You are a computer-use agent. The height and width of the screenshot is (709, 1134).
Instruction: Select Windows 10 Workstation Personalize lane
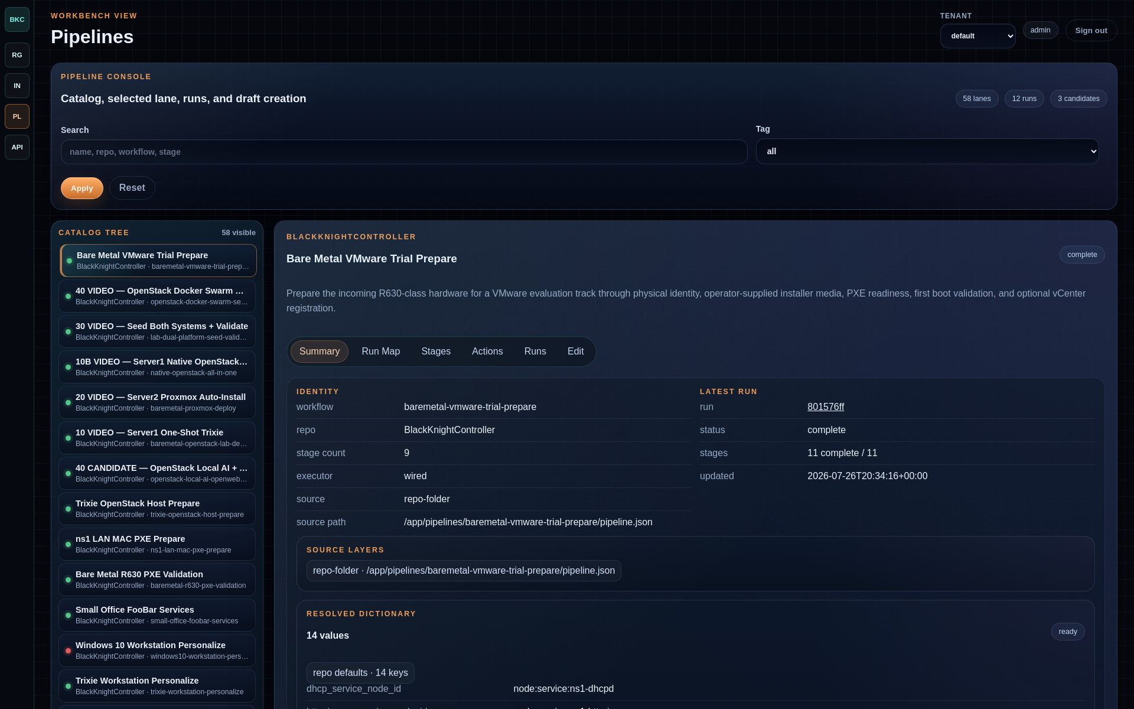click(x=157, y=651)
